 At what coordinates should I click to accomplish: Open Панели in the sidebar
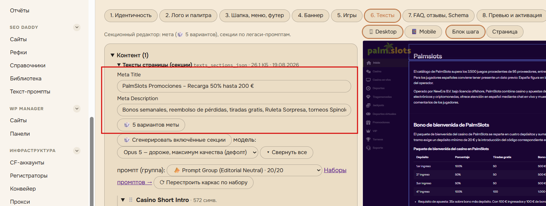pyautogui.click(x=20, y=134)
